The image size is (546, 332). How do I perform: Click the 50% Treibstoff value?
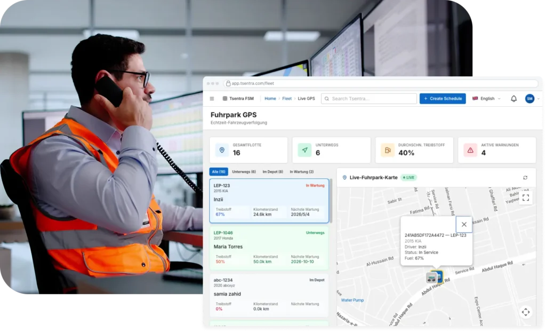click(x=220, y=262)
